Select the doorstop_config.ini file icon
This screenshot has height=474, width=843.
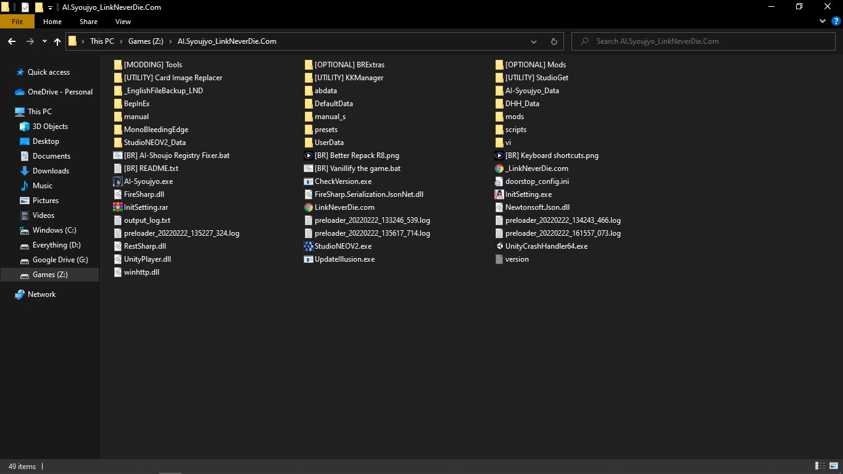point(499,181)
